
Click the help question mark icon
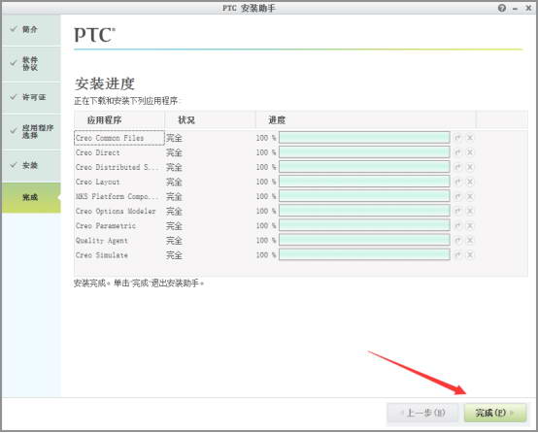click(x=502, y=8)
